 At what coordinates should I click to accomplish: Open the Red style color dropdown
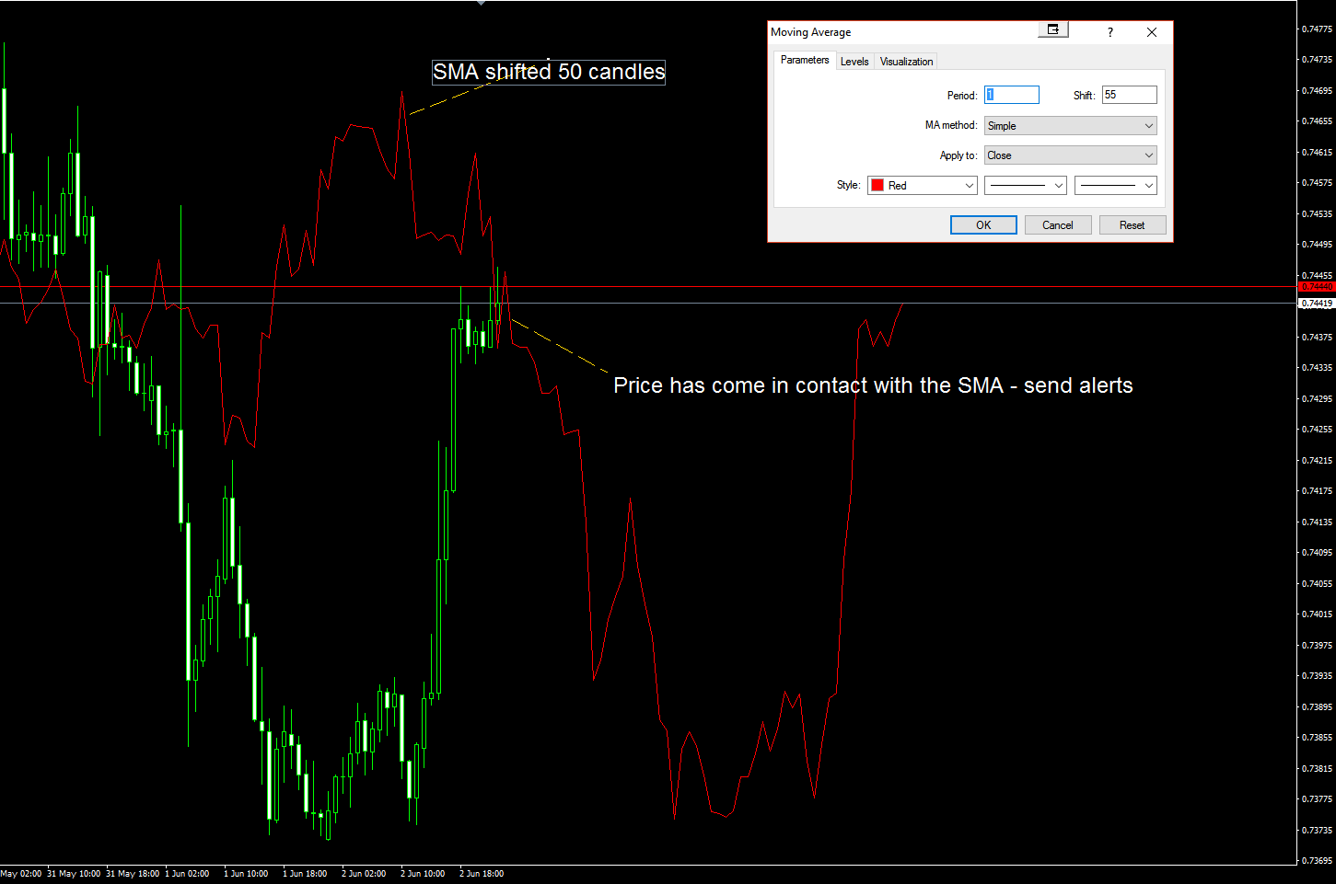(x=922, y=186)
